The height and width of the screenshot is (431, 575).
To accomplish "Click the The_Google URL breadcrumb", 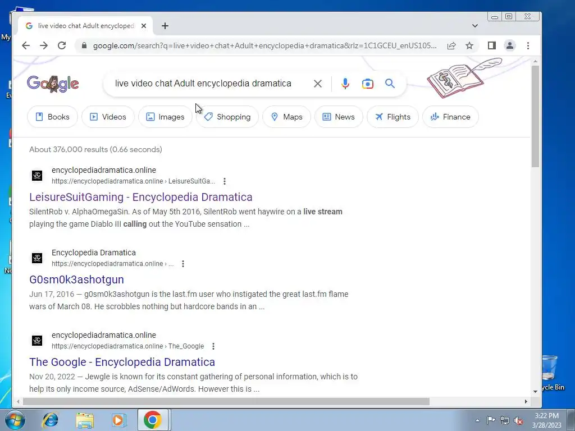I will (x=186, y=346).
